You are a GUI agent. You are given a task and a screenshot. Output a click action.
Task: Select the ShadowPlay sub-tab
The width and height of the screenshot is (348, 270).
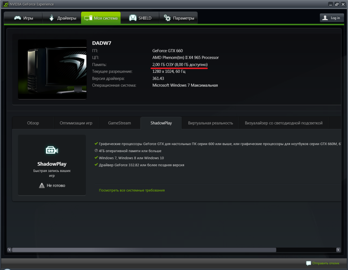(161, 123)
